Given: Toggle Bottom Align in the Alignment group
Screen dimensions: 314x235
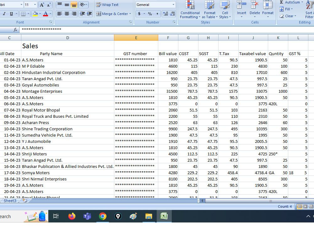Looking at the screenshot, I should pos(74,5).
